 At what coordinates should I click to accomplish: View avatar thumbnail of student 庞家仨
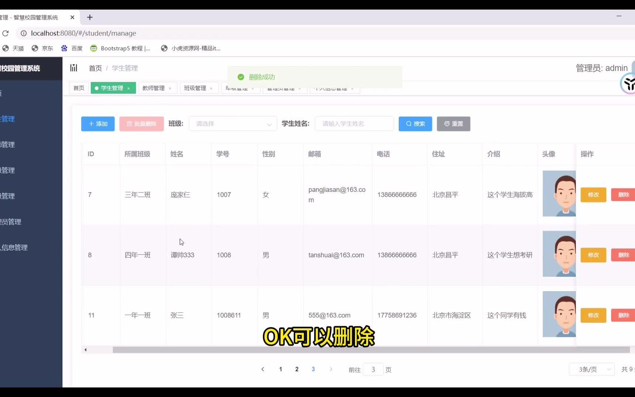[559, 193]
